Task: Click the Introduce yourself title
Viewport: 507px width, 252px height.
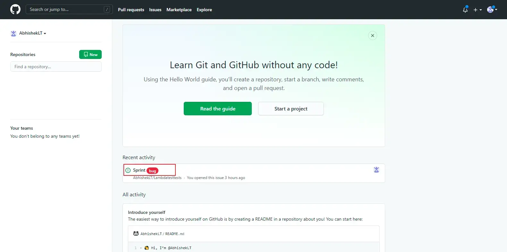Action: (x=147, y=212)
